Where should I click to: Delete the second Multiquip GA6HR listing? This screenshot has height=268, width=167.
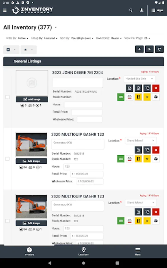156,212
